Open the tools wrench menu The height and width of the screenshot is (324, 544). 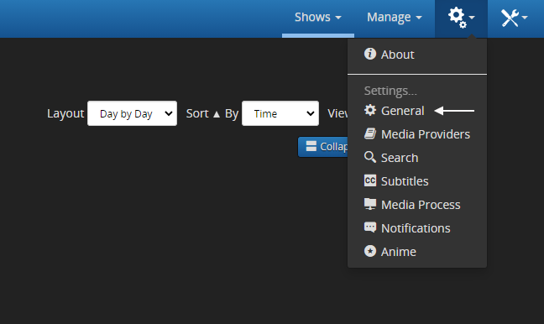514,18
